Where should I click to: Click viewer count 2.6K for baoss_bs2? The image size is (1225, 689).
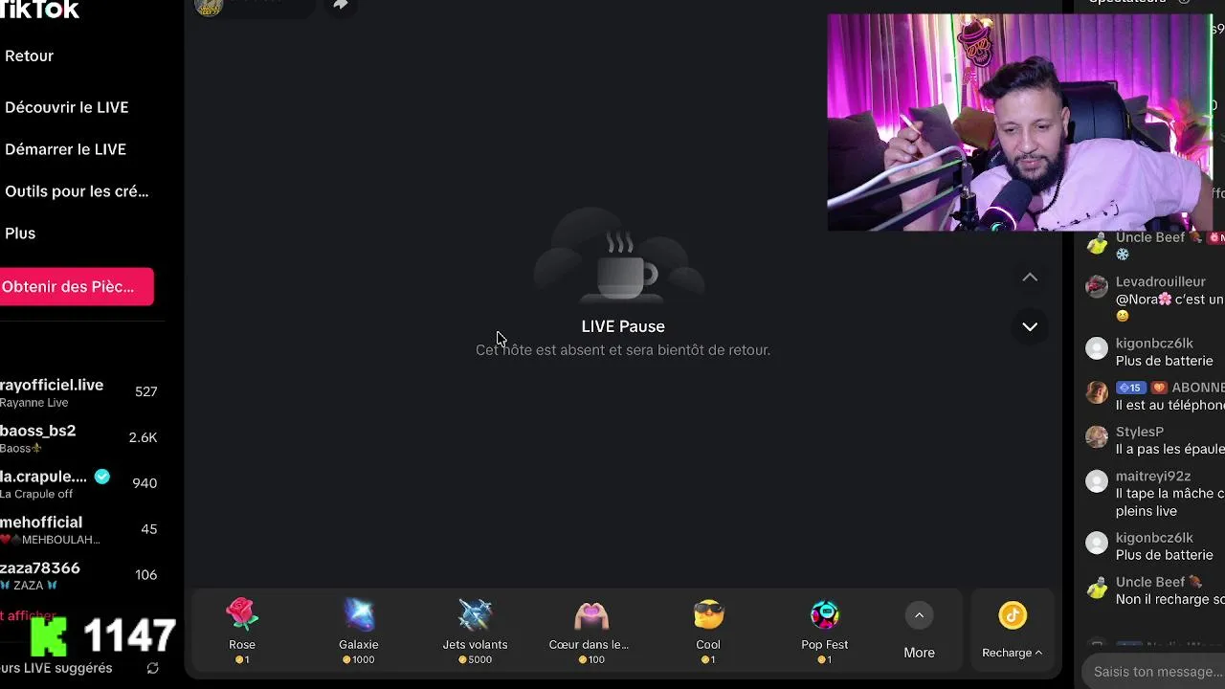[x=143, y=437]
